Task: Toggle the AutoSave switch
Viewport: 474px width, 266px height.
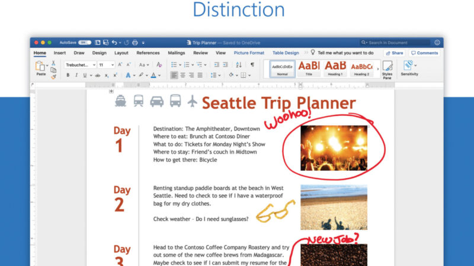Action: (85, 43)
